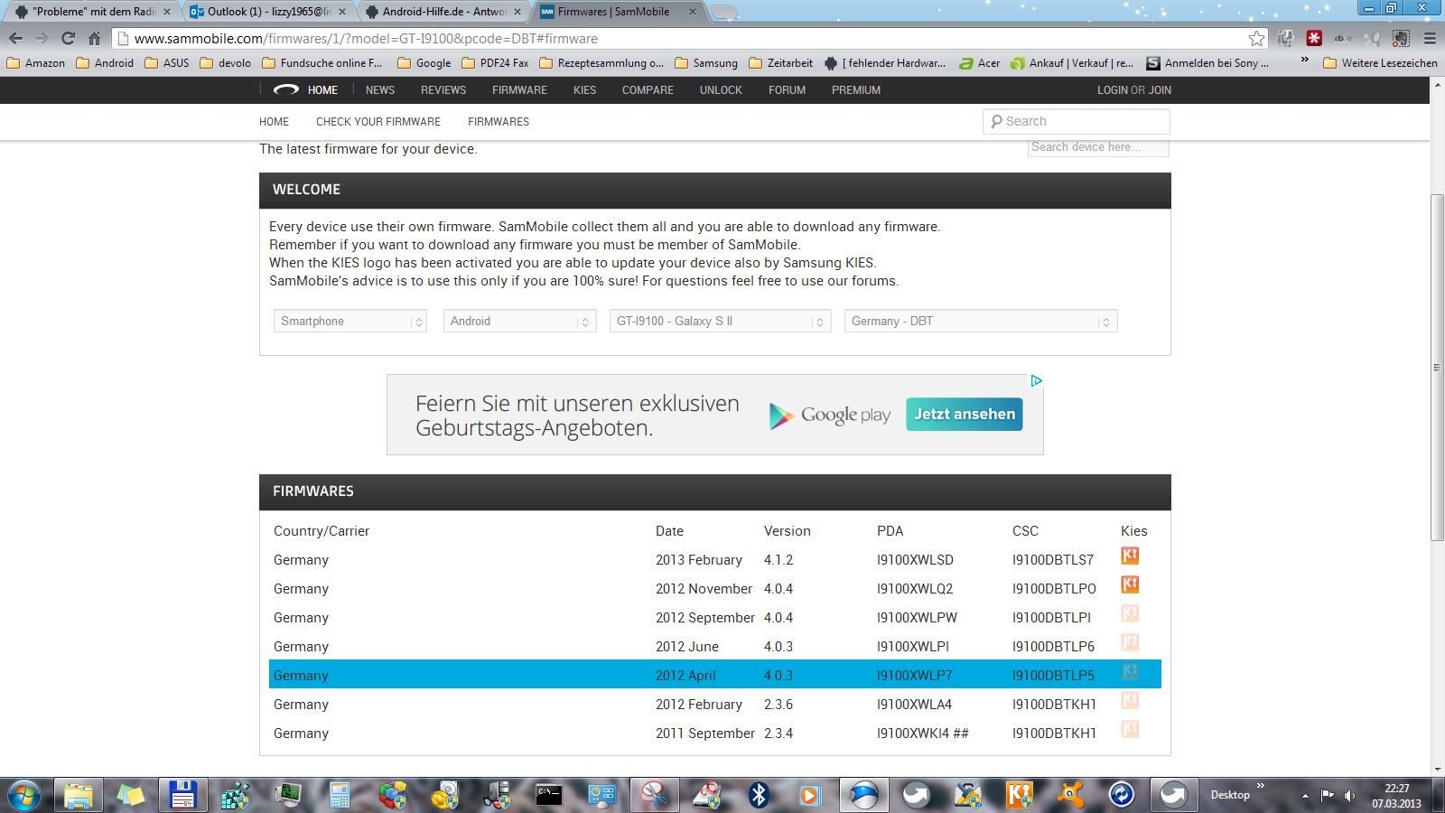Image resolution: width=1445 pixels, height=813 pixels.
Task: Open a new browser tab
Action: (x=723, y=12)
